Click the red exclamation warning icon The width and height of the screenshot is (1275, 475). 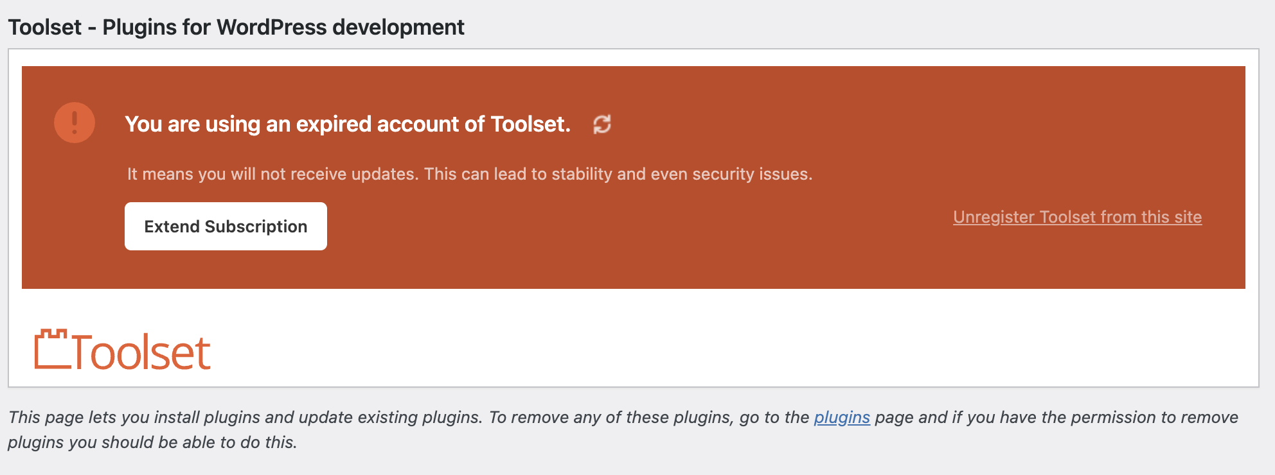75,123
